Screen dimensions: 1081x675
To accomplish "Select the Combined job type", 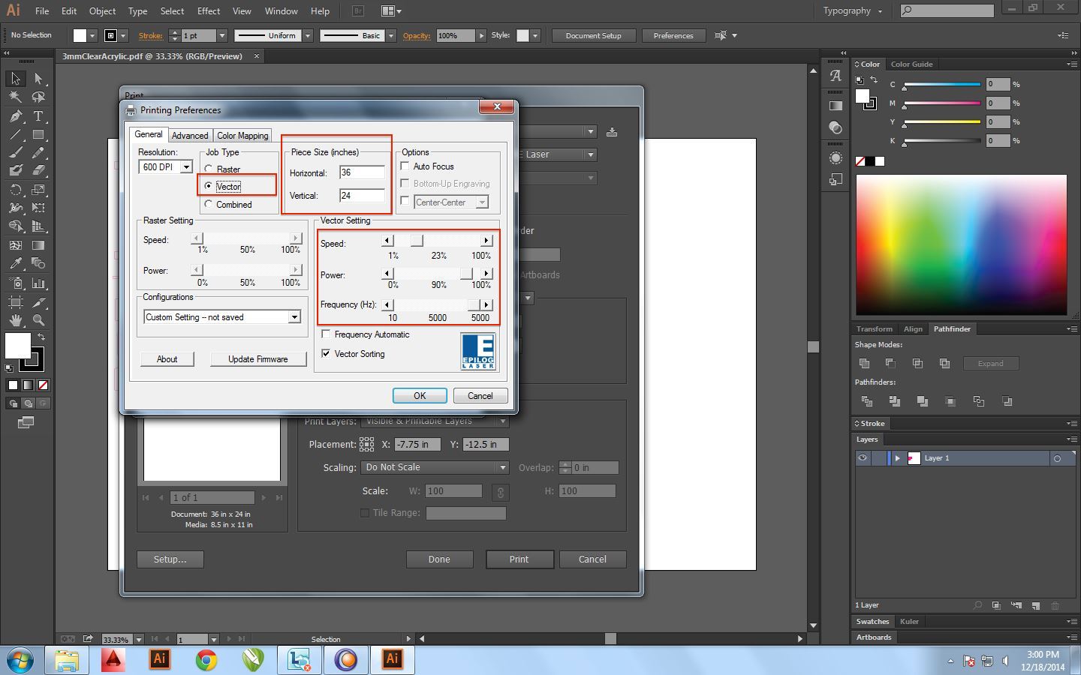I will coord(209,204).
